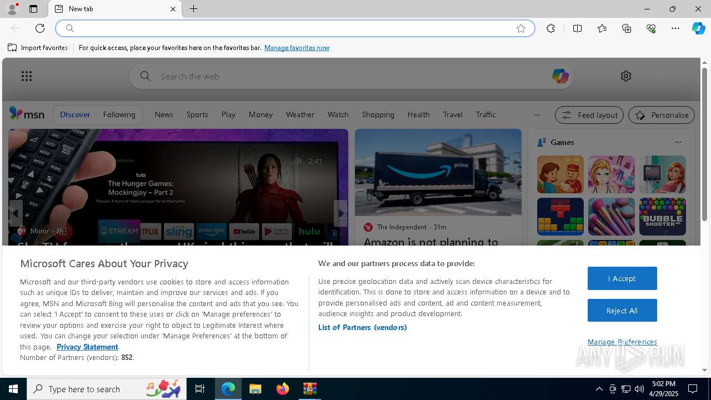Open the Sports section
The height and width of the screenshot is (400, 711).
[197, 114]
